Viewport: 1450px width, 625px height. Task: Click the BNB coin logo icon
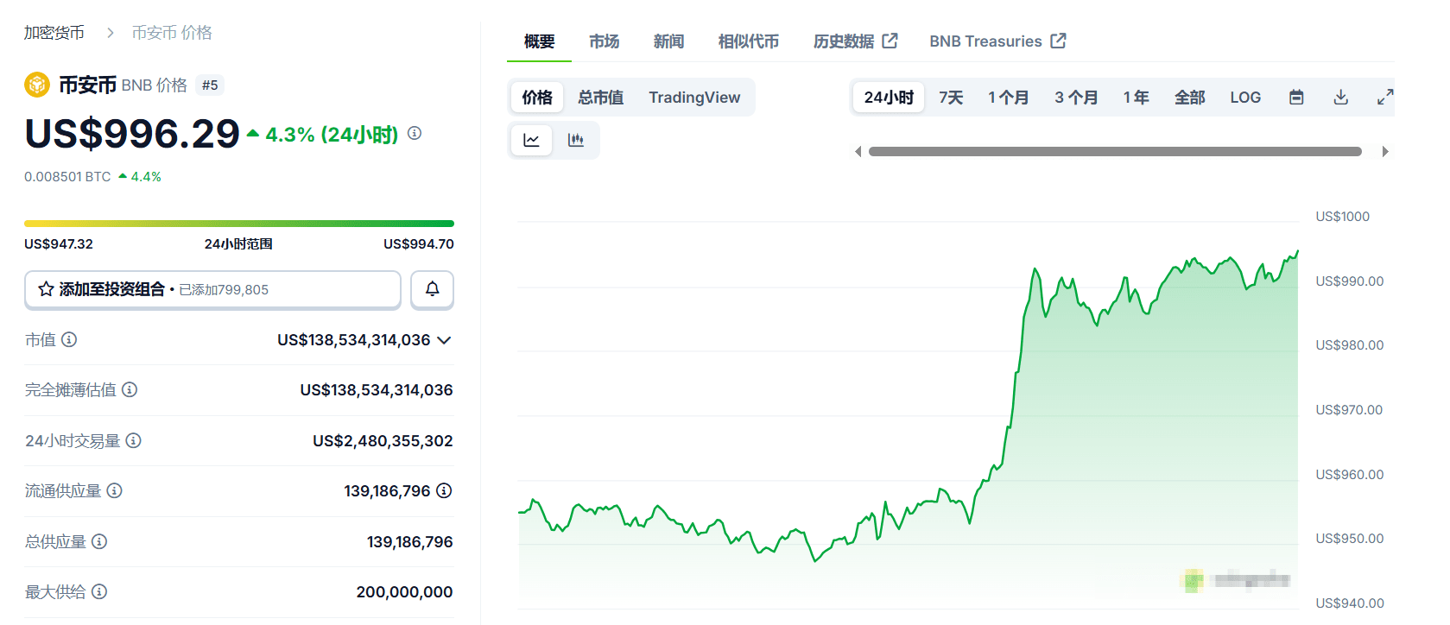point(37,85)
